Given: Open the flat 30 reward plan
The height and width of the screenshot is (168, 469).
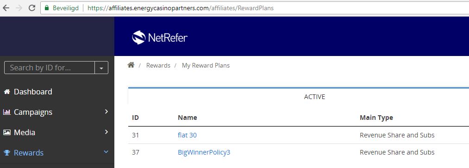Looking at the screenshot, I should pos(187,135).
